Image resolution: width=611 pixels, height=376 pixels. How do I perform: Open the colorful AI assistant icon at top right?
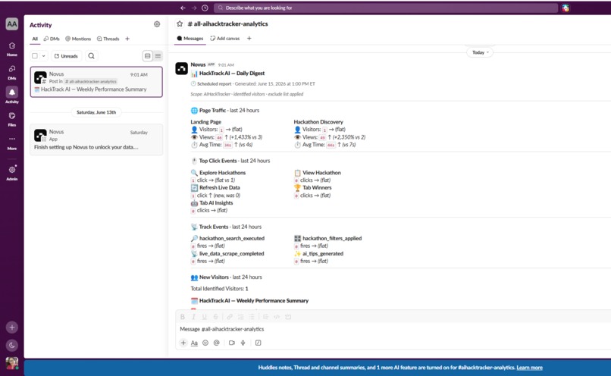566,8
